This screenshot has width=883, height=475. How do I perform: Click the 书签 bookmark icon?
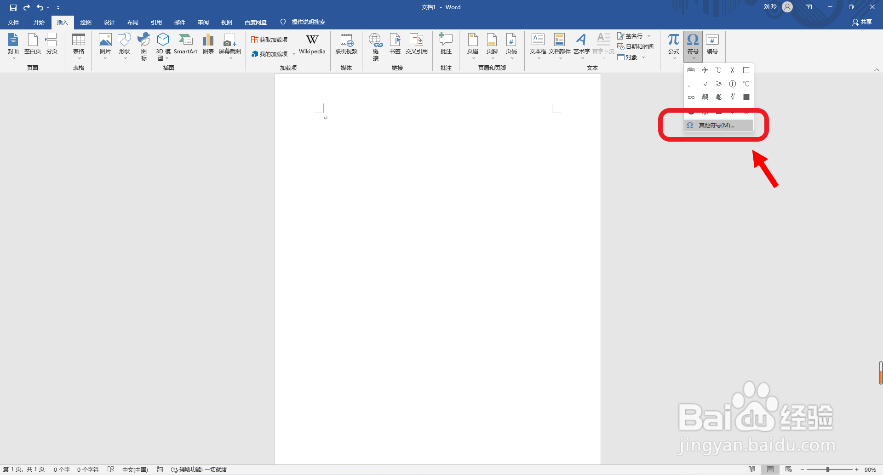[395, 40]
